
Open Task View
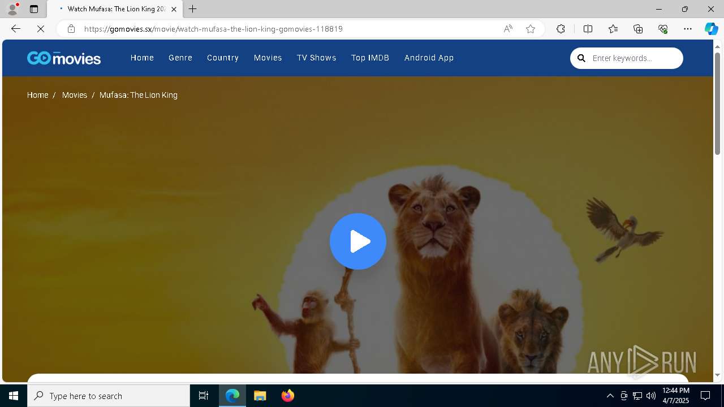point(204,396)
